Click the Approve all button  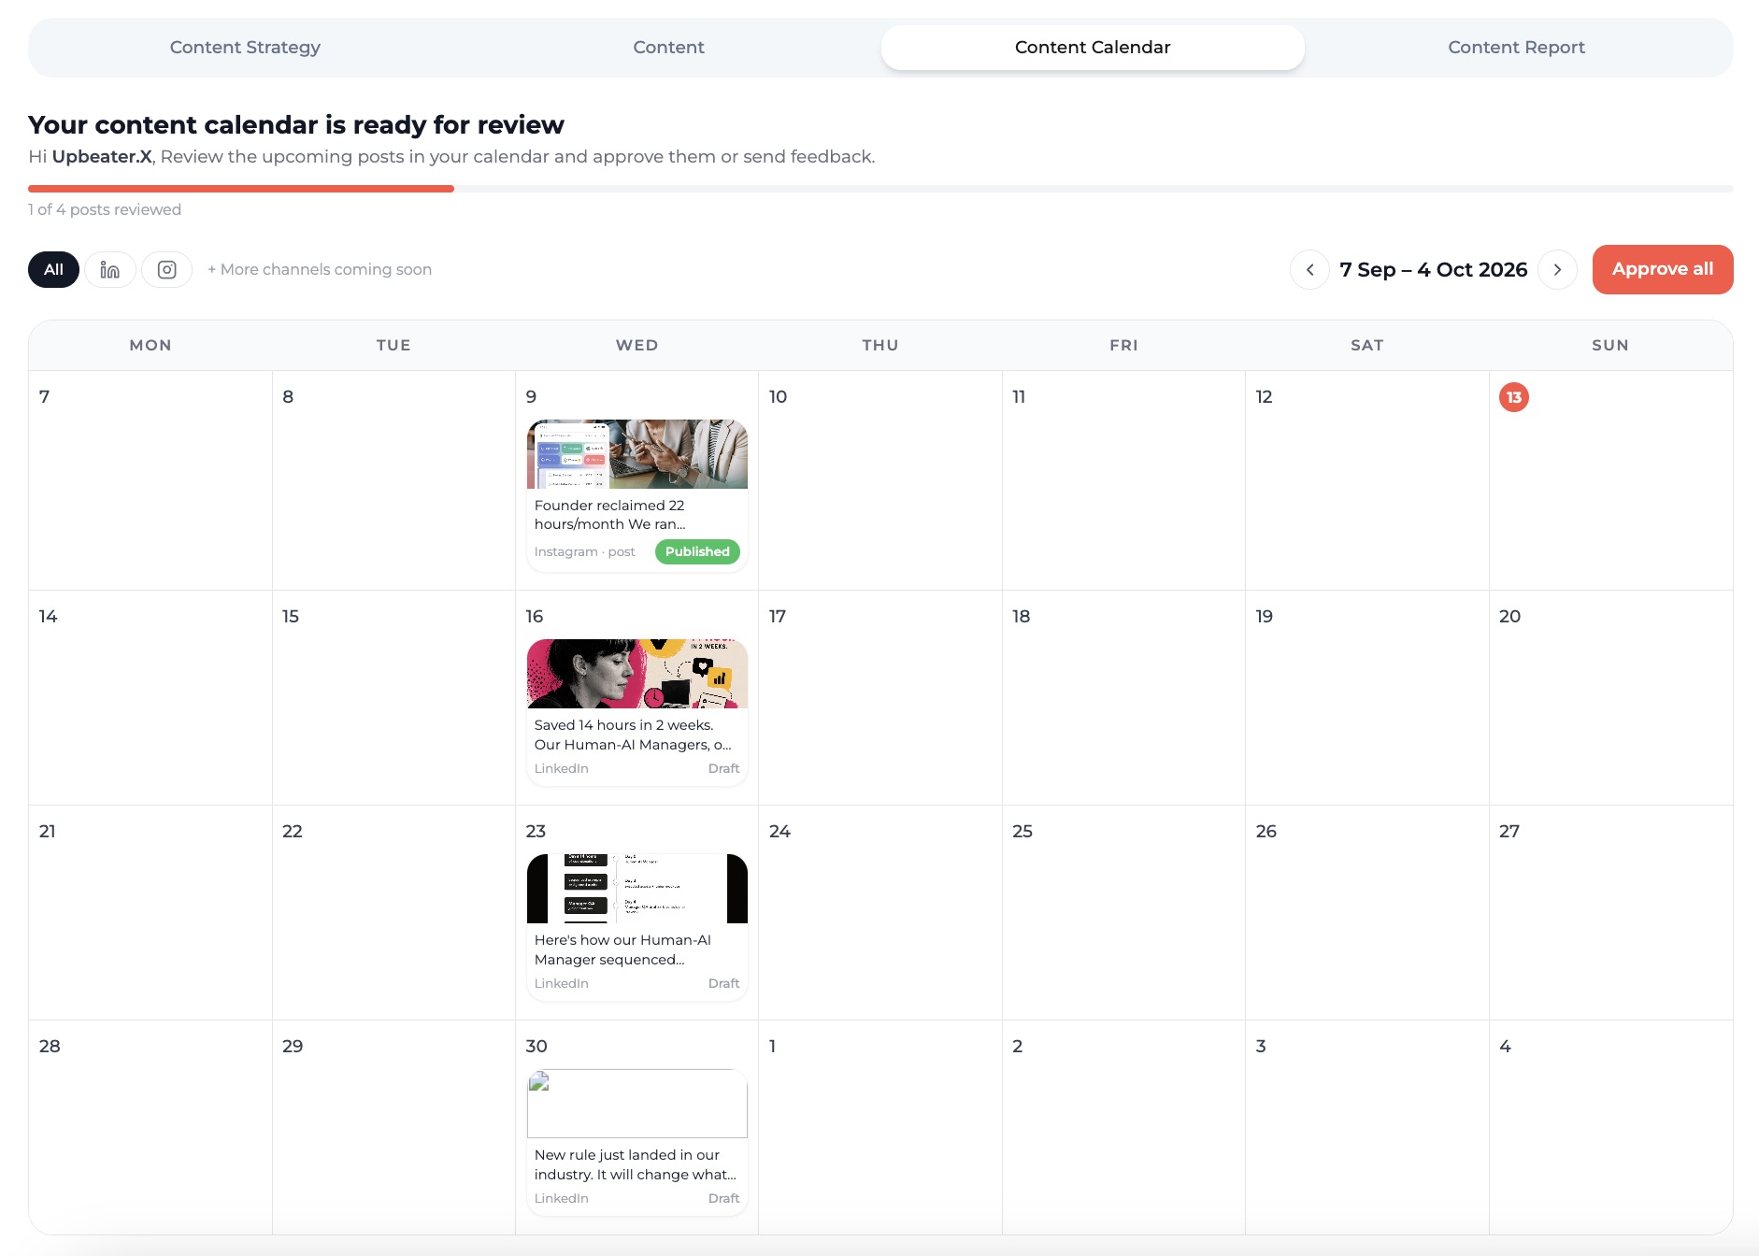point(1663,269)
